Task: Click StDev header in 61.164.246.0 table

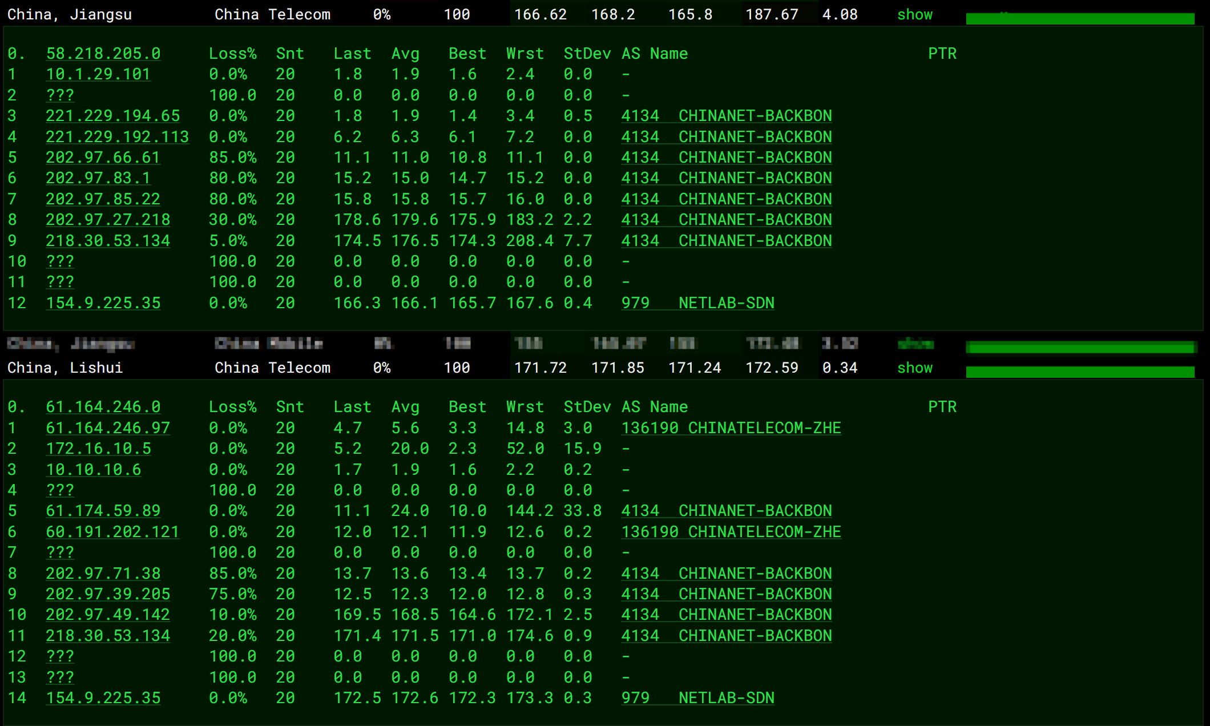Action: [x=587, y=407]
